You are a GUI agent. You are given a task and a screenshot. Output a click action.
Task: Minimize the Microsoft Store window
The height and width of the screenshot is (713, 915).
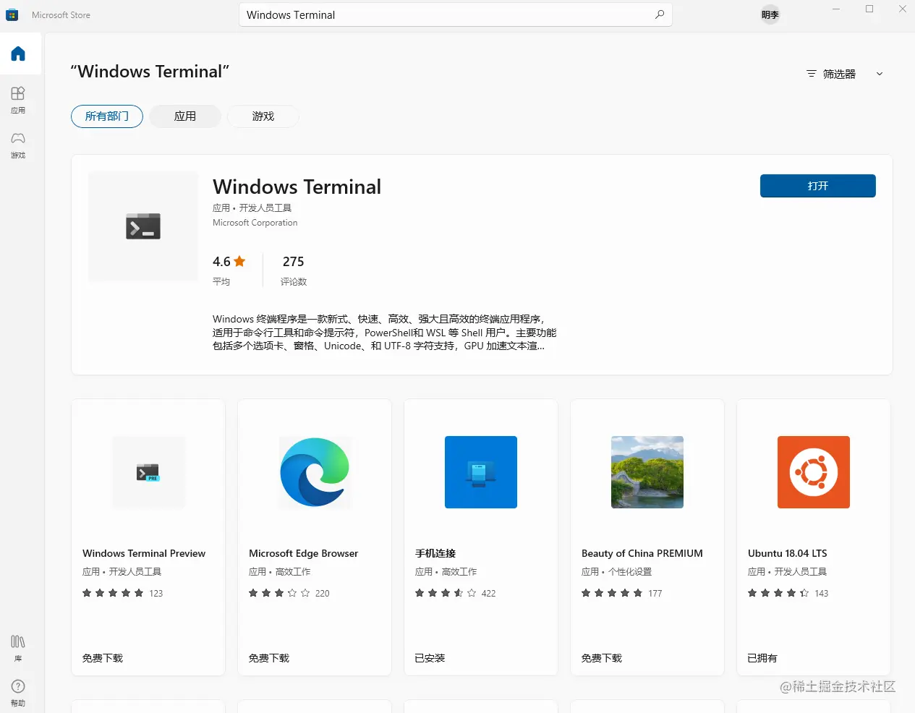click(x=836, y=9)
